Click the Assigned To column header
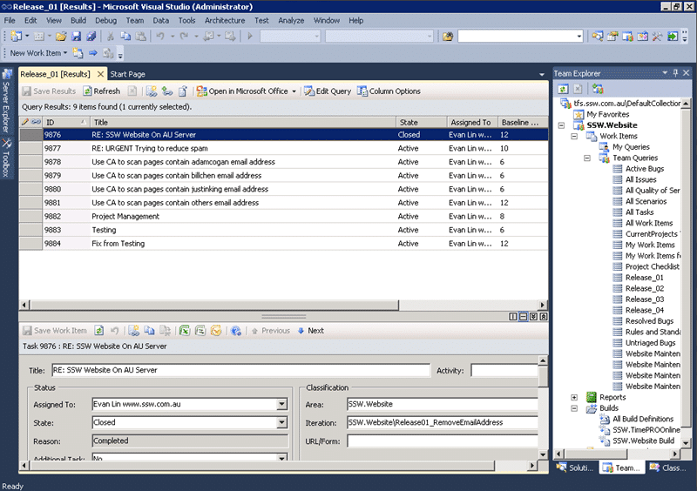697x491 pixels. pyautogui.click(x=471, y=122)
